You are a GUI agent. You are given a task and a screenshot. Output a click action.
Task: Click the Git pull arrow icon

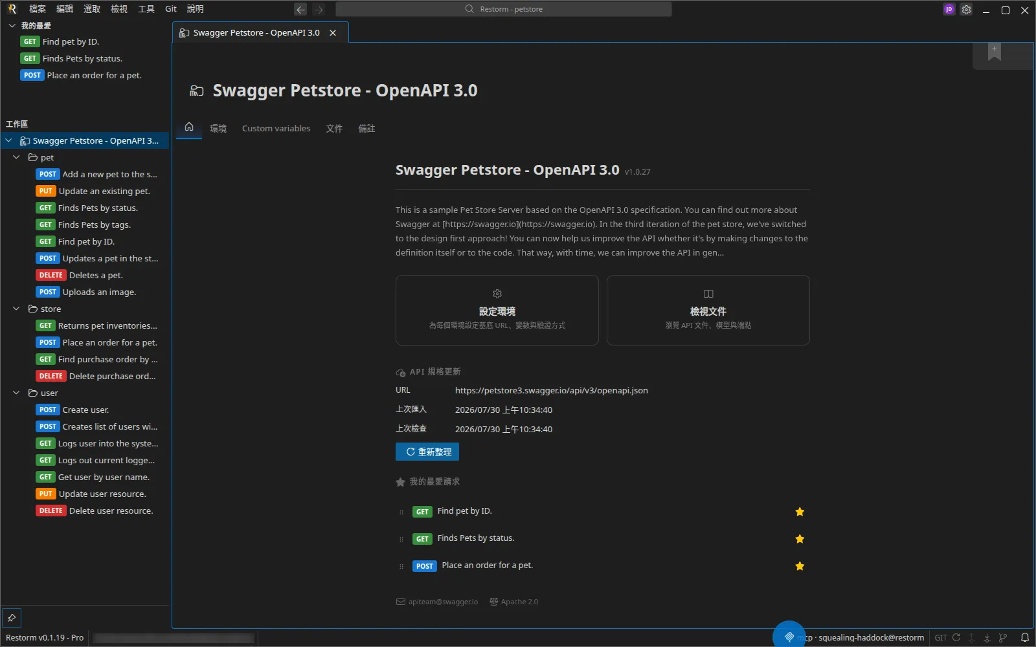tap(987, 637)
